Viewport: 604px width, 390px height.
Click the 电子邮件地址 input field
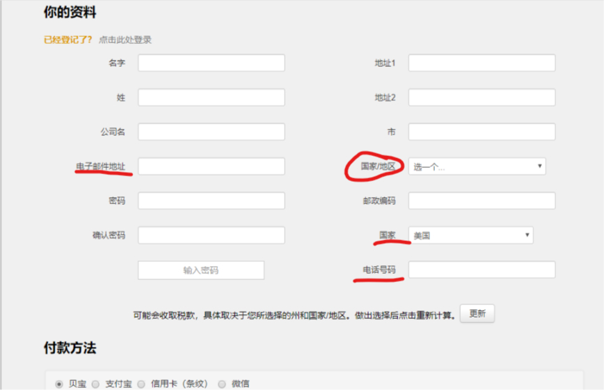pos(211,166)
